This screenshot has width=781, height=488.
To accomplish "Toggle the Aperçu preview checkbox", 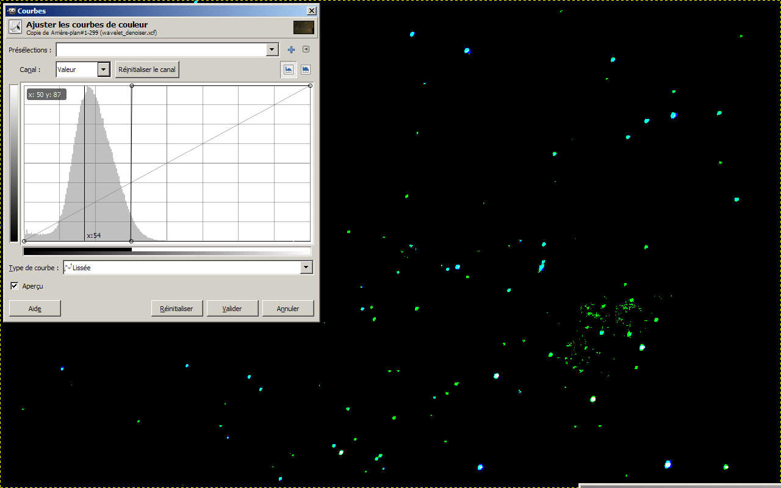I will [15, 285].
